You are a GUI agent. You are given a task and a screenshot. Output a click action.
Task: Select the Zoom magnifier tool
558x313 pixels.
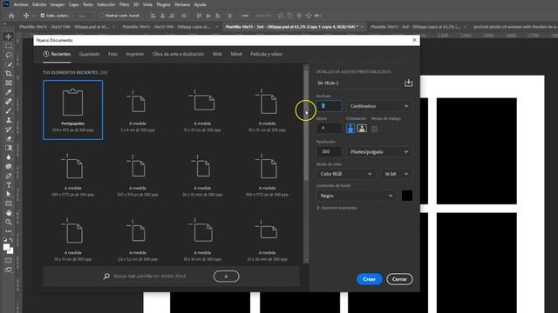[x=9, y=222]
